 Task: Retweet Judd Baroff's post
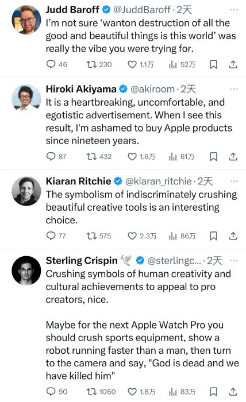coord(91,64)
